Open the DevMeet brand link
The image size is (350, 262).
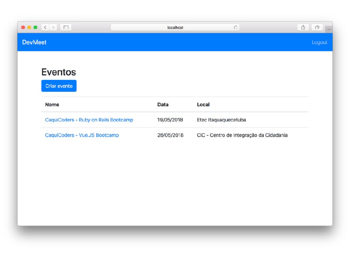tap(34, 42)
